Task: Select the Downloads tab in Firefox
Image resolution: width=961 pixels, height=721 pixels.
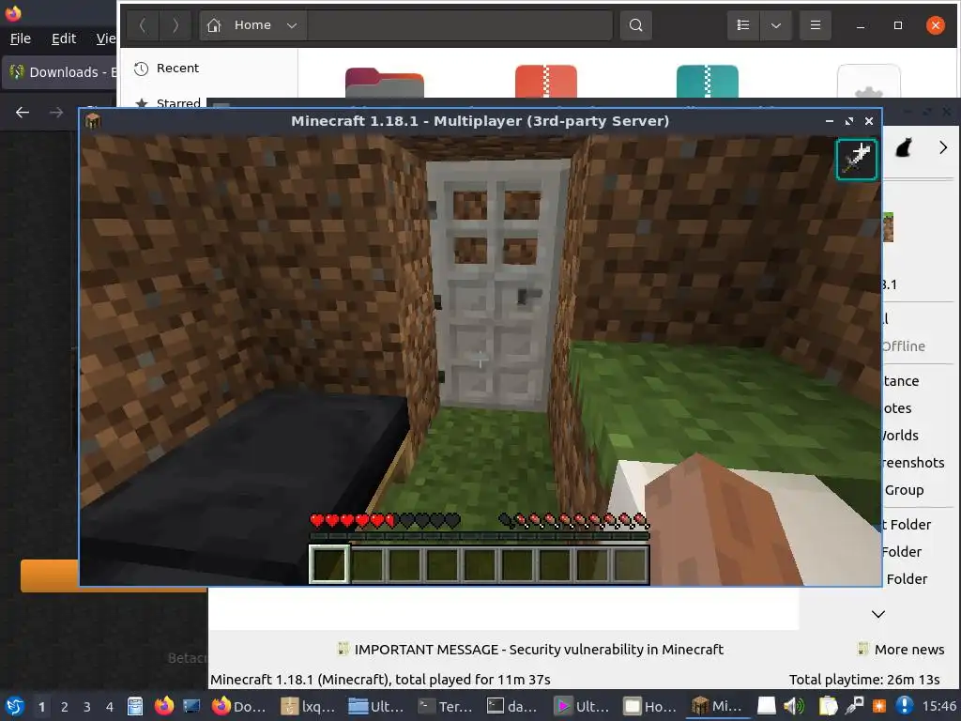Action: tap(60, 71)
